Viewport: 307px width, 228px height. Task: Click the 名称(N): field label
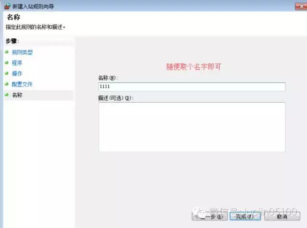pyautogui.click(x=107, y=78)
